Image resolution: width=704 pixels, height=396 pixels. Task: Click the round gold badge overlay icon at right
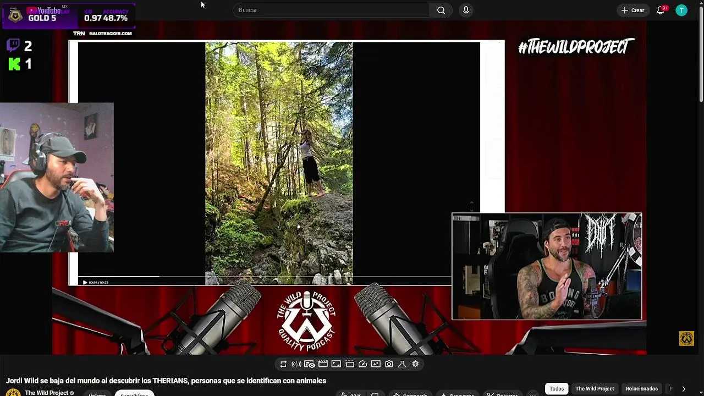pos(686,338)
